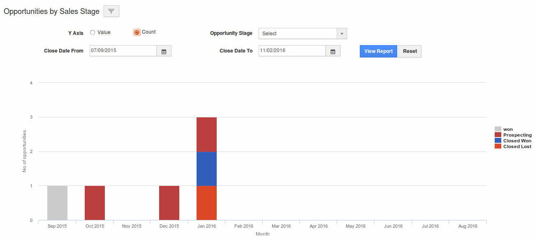The width and height of the screenshot is (535, 240).
Task: Click the Prospecting legend color swatch
Action: click(498, 135)
